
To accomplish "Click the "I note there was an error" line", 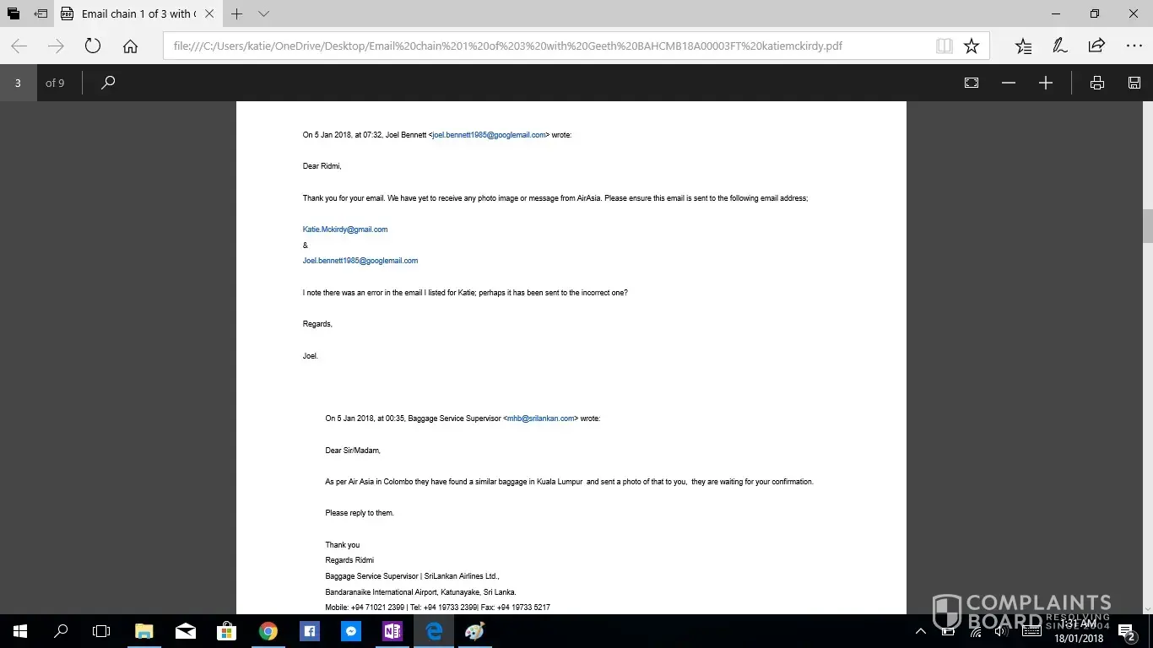I will click(465, 293).
